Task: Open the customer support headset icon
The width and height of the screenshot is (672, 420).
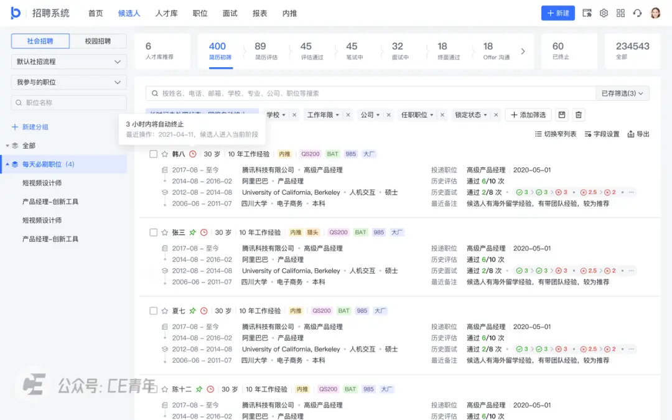Action: coord(637,13)
